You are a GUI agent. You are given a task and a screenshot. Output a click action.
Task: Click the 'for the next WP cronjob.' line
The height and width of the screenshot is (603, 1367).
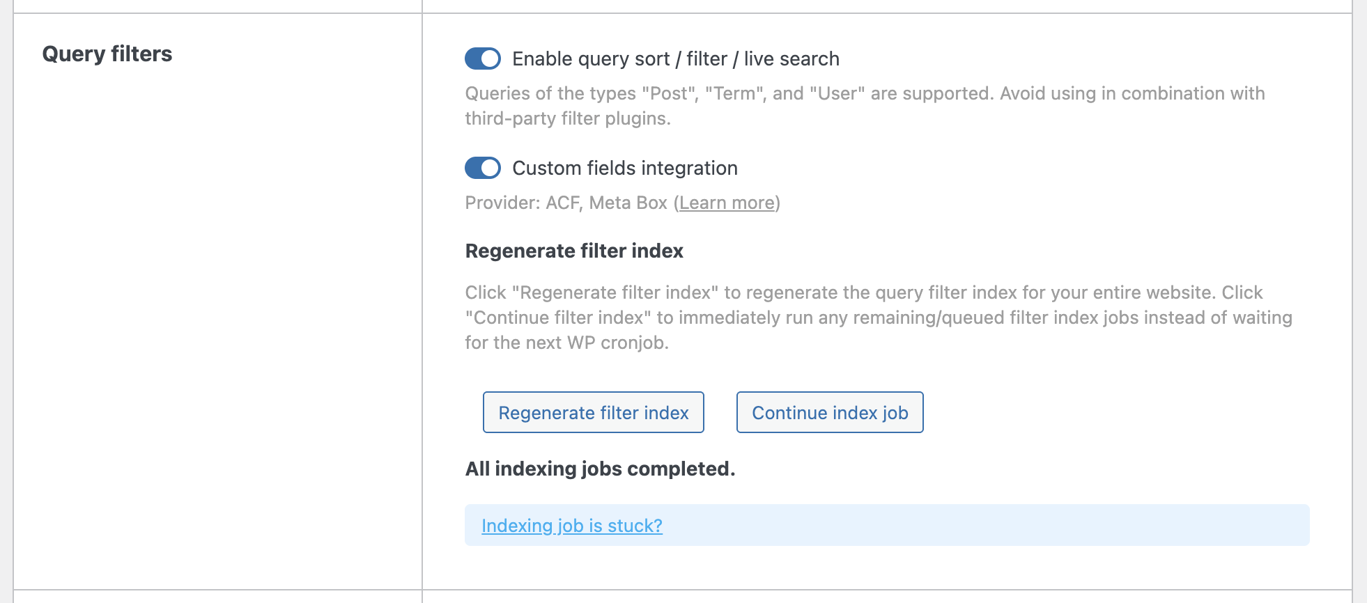566,343
